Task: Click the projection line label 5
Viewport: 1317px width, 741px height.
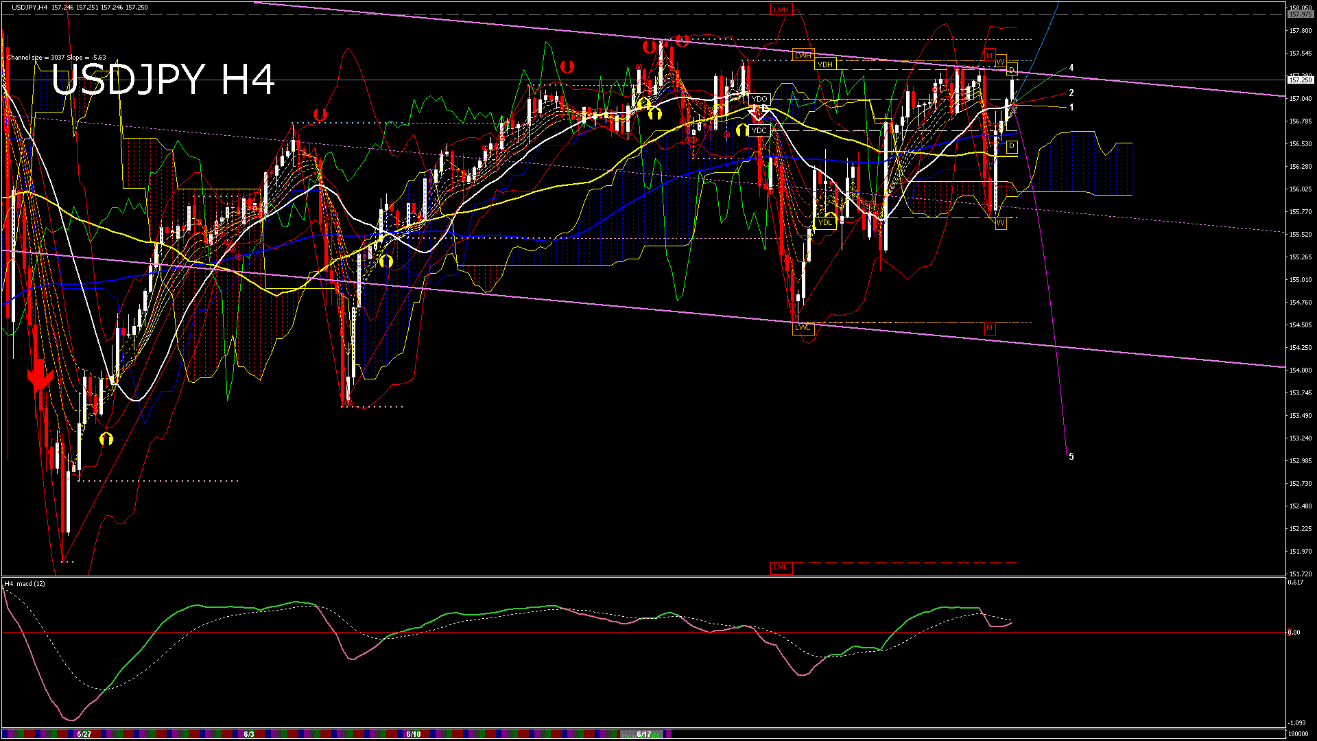Action: click(1071, 456)
